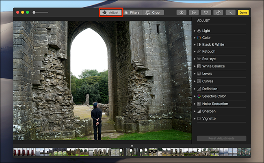Image resolution: width=264 pixels, height=163 pixels.
Task: Select the Adjust tab
Action: pyautogui.click(x=111, y=13)
